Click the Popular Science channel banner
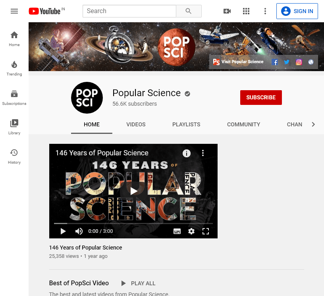The image size is (324, 296). coord(176,47)
